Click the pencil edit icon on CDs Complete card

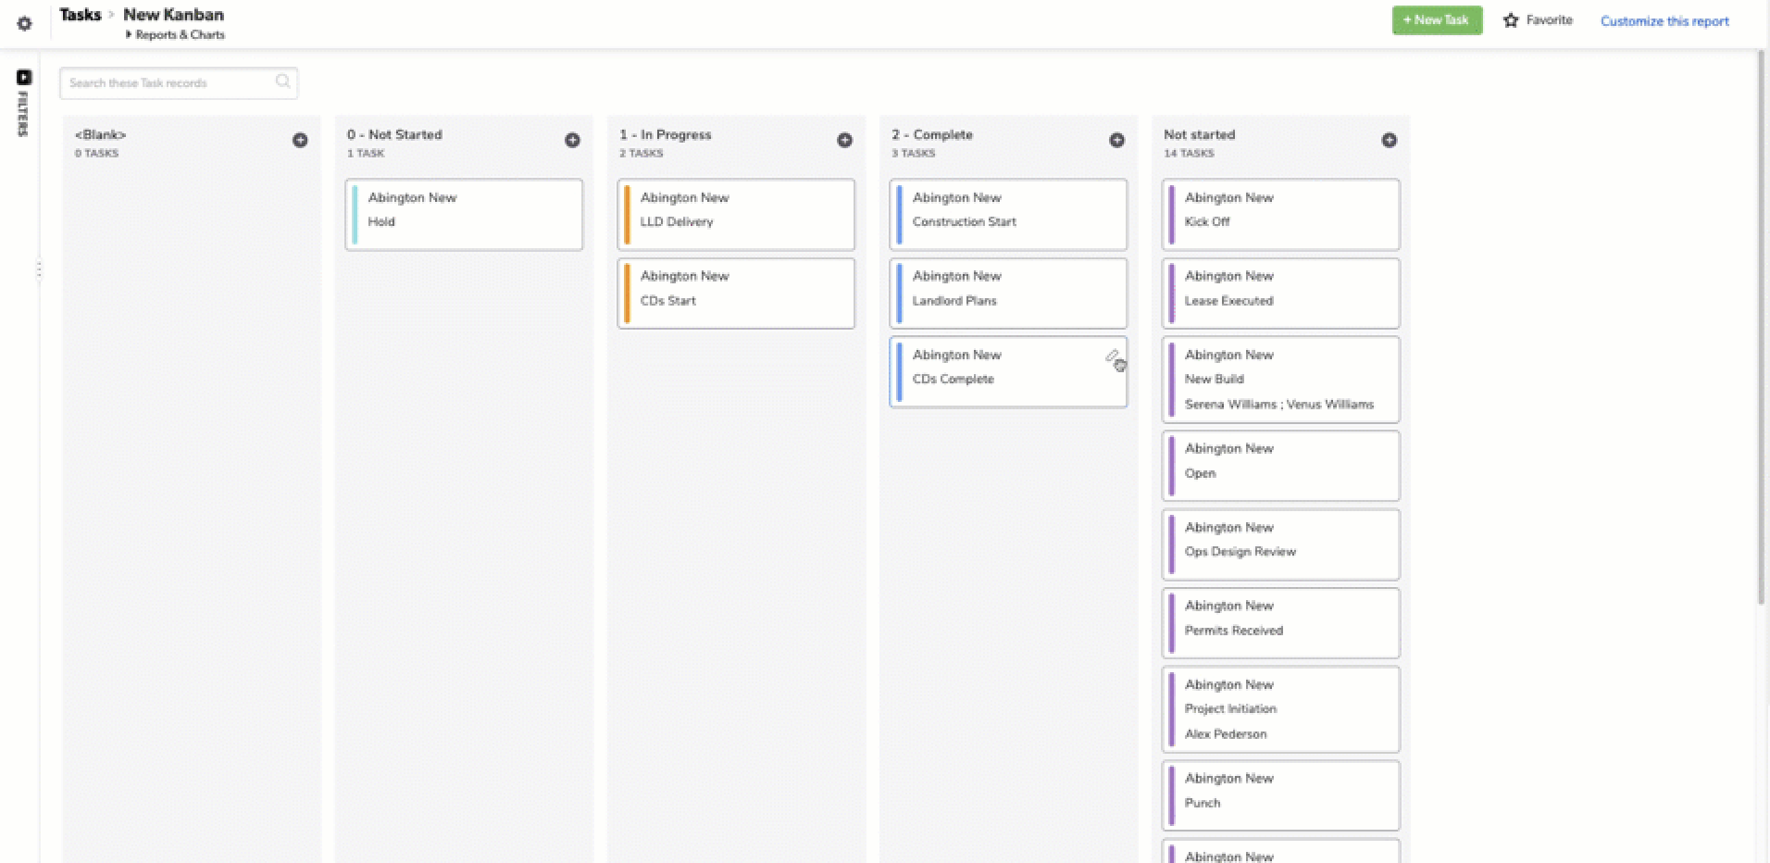tap(1112, 356)
